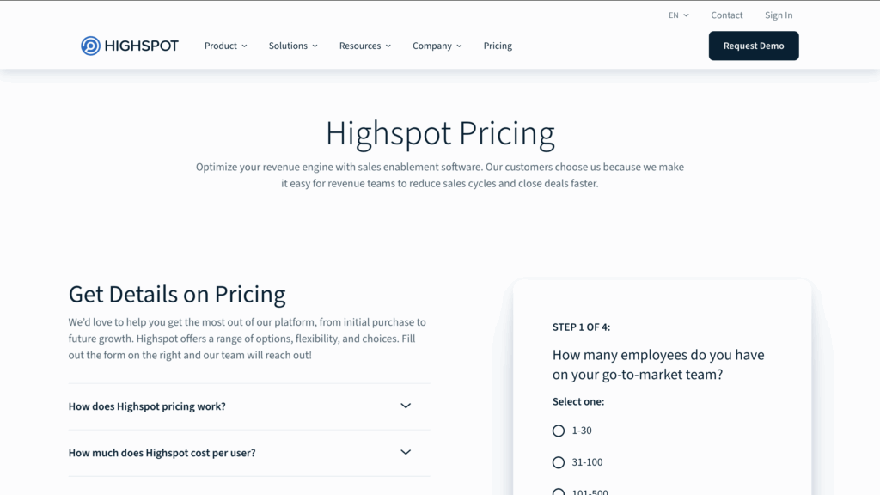Click the dropdown arrow next to Product

(244, 46)
